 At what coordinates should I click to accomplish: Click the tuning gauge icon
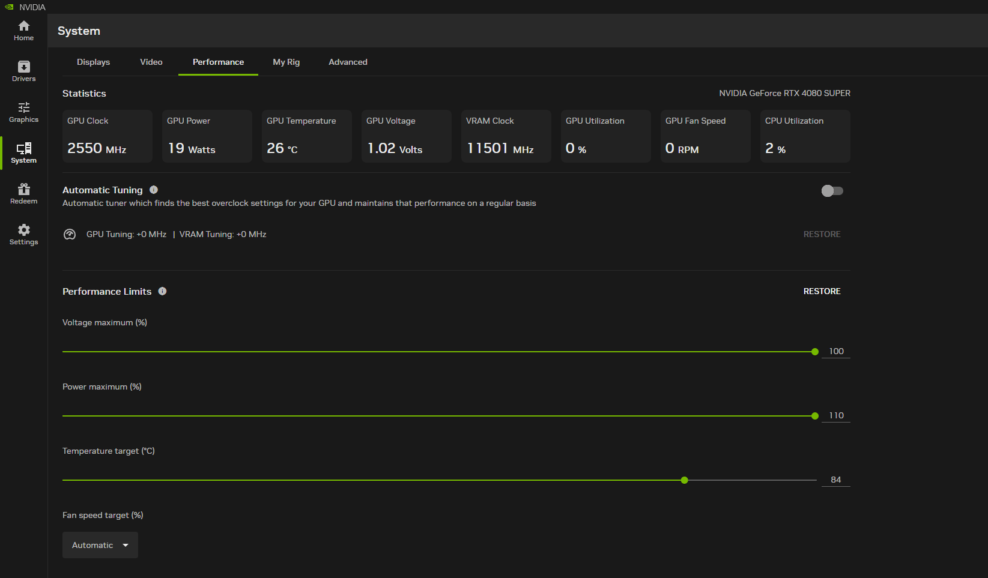tap(70, 234)
